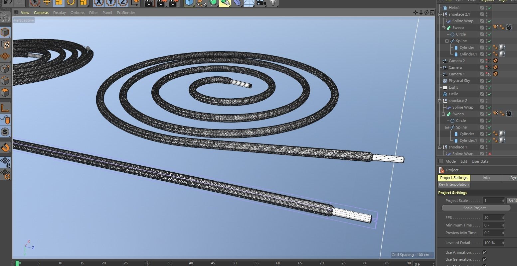517x266 pixels.
Task: Toggle the Use Generators checkbox
Action: tap(484, 259)
